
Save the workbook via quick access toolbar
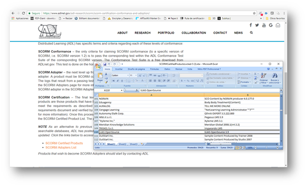click(x=105, y=64)
